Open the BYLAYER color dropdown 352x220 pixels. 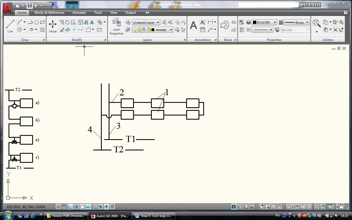tap(264, 23)
